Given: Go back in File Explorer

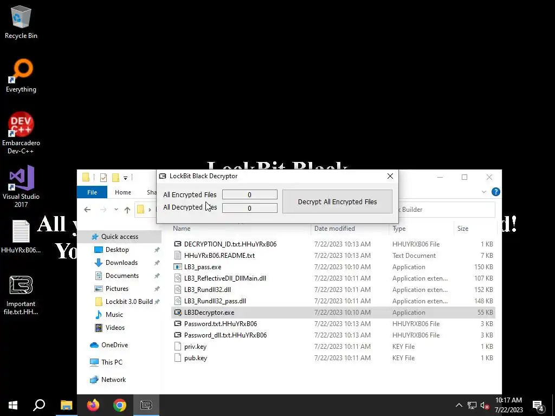Looking at the screenshot, I should click(87, 210).
